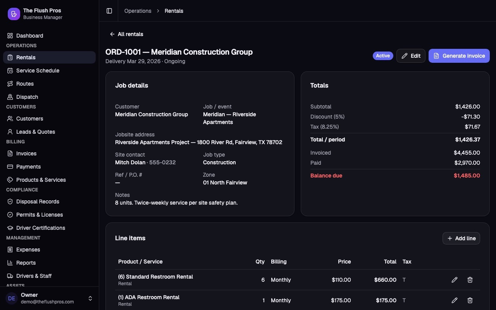Click the DE avatar for the Owner account
Viewport: 496px width, 310px height.
[12, 298]
